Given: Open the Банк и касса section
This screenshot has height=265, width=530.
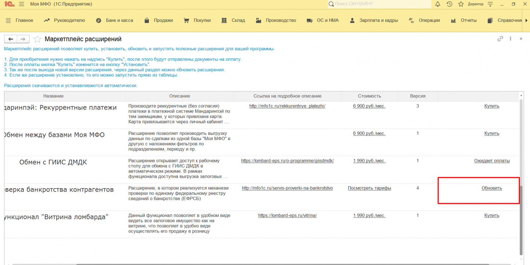Looking at the screenshot, I should click(x=115, y=21).
